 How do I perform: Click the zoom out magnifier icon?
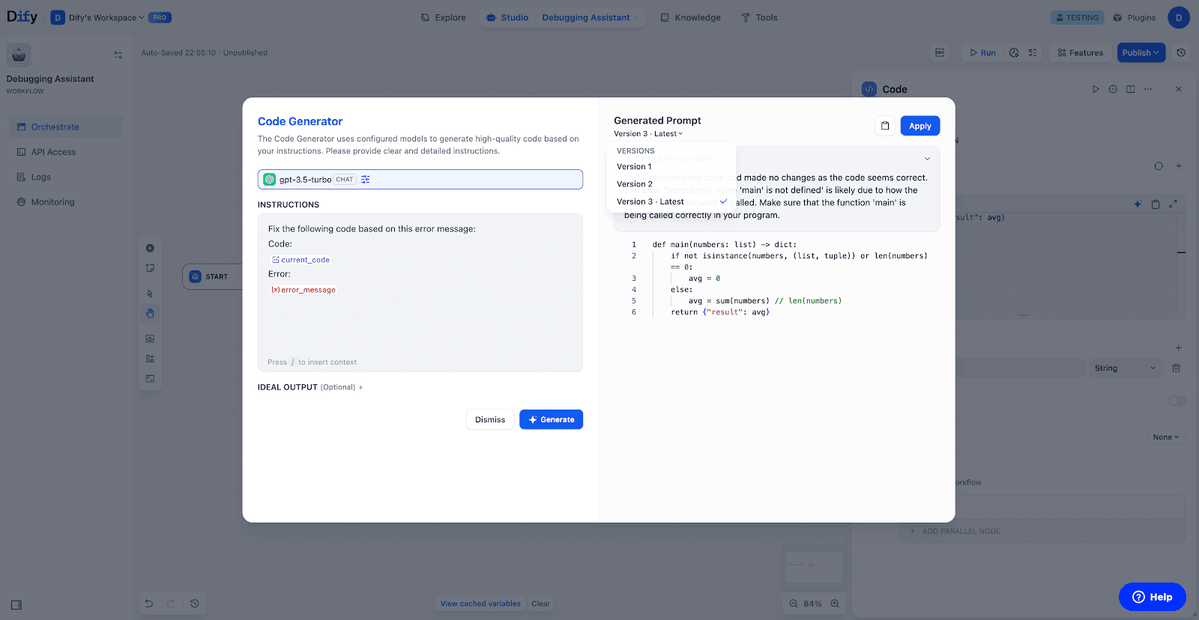[794, 604]
